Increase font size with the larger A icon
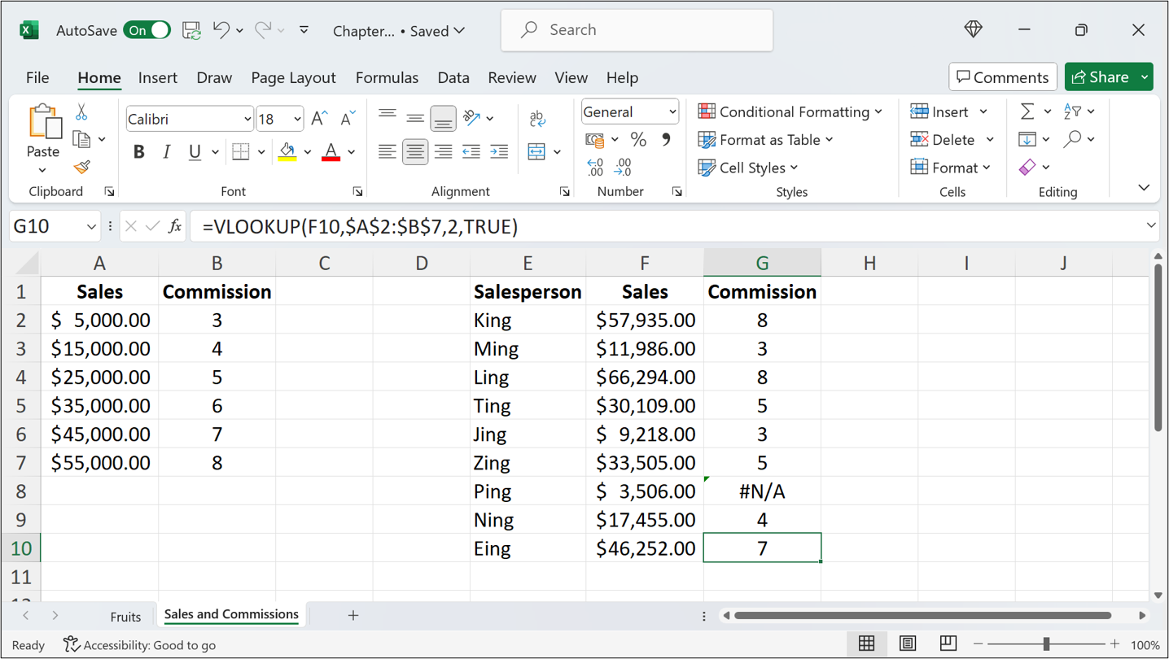 coord(320,119)
